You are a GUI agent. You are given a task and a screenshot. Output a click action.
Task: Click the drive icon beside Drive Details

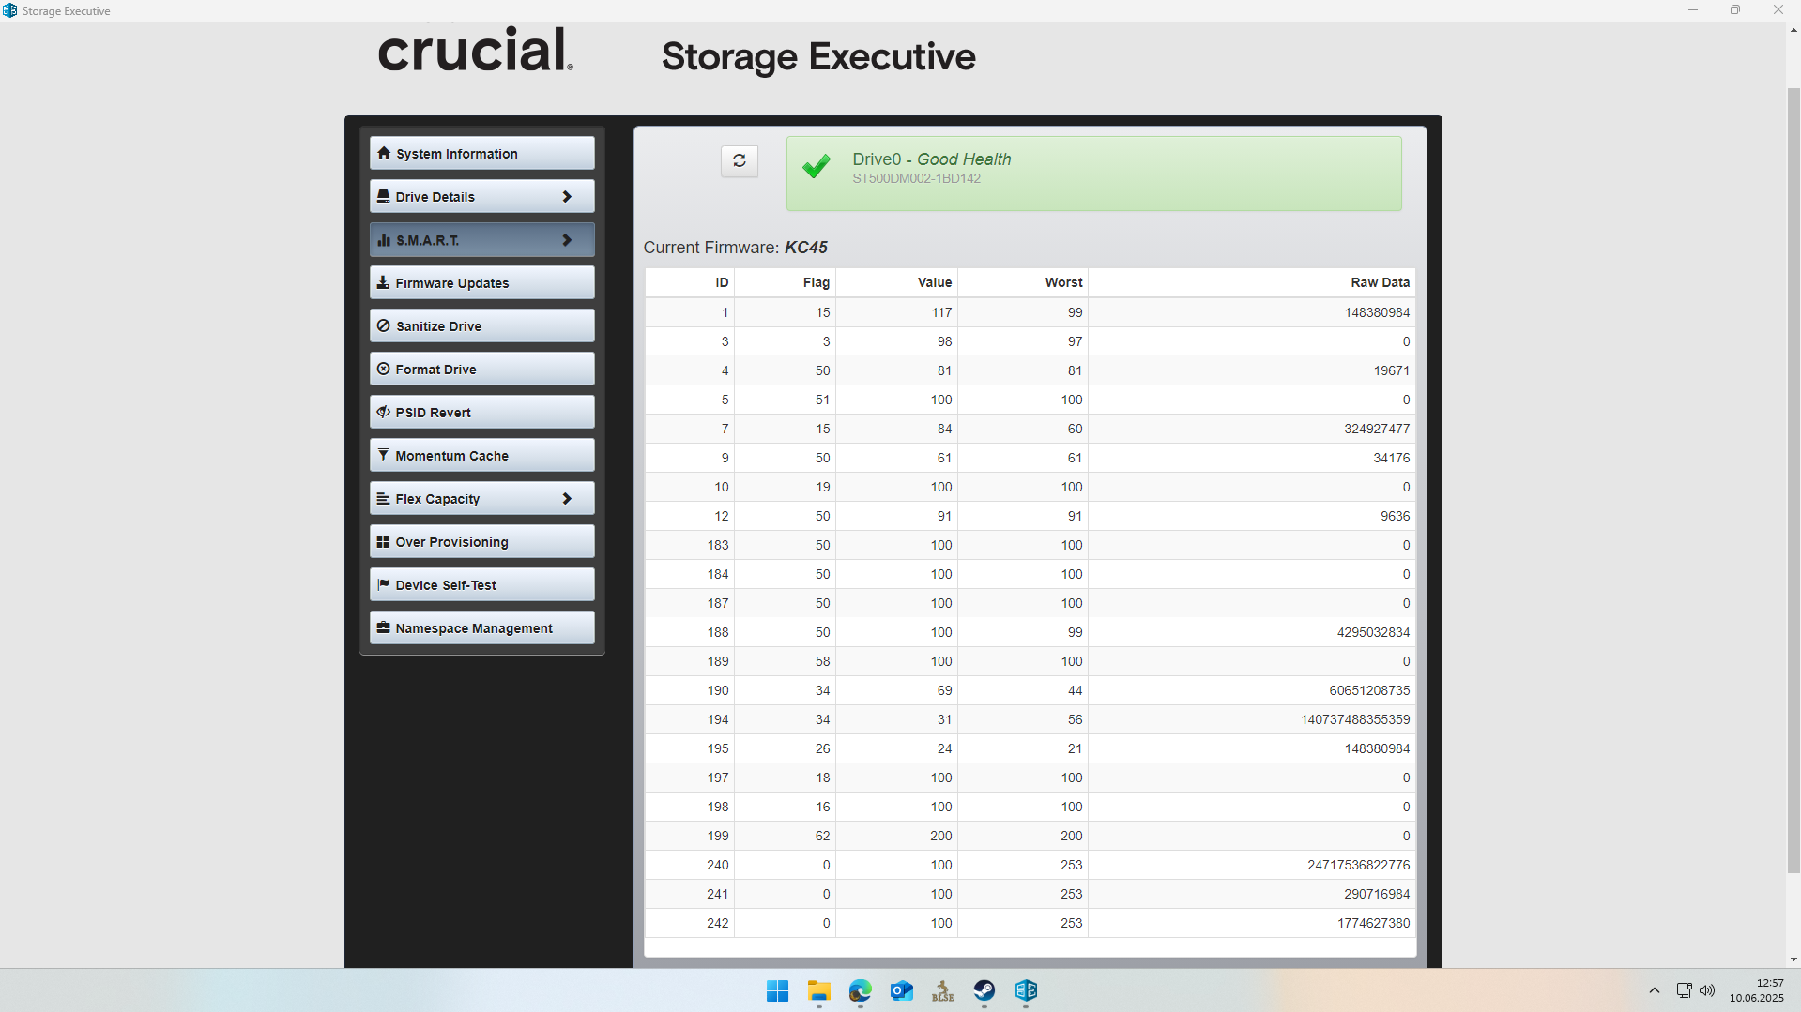coord(383,196)
